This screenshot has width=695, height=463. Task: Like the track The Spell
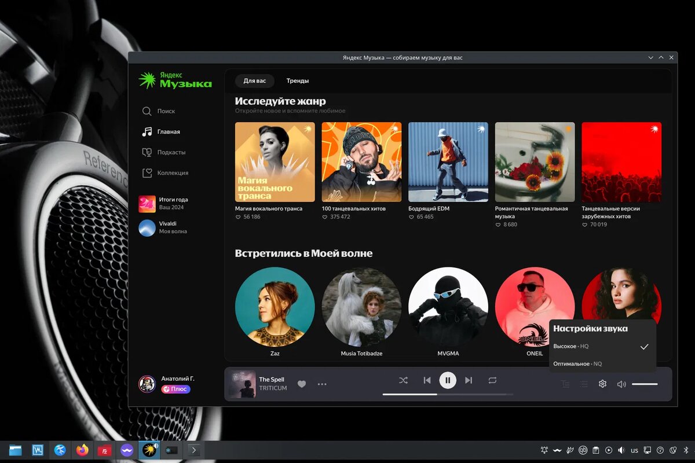pos(301,383)
